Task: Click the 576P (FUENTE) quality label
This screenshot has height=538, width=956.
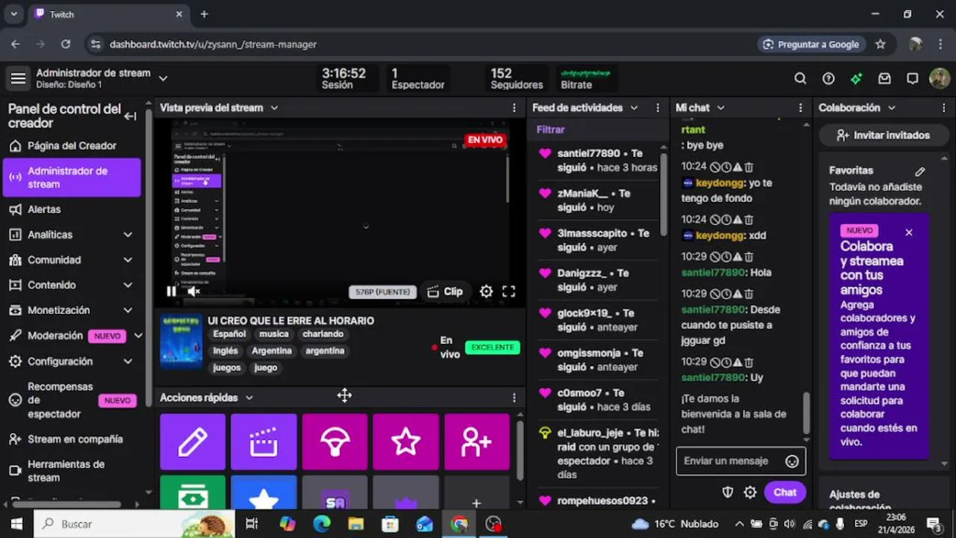Action: click(382, 291)
